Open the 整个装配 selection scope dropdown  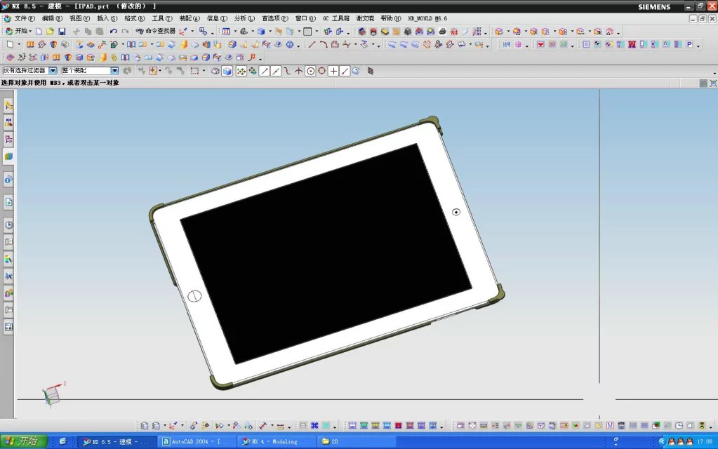(115, 71)
